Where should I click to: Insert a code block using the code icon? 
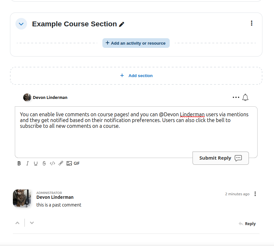pos(52,163)
